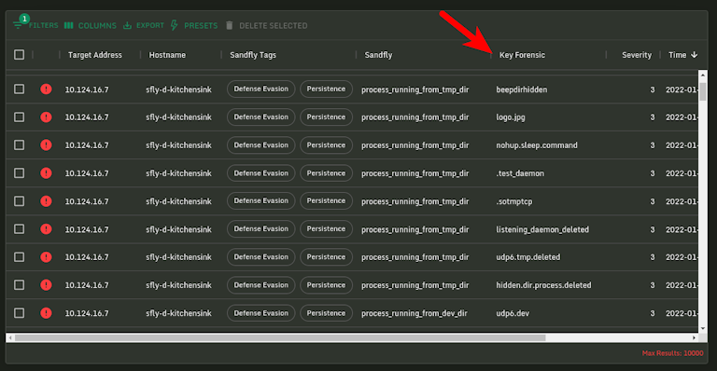Click the Delete Selected trash icon

click(230, 25)
